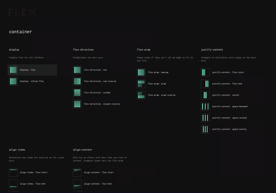The height and width of the screenshot is (193, 276).
Task: Select justify-content: space-evenly option
Action: click(x=229, y=129)
